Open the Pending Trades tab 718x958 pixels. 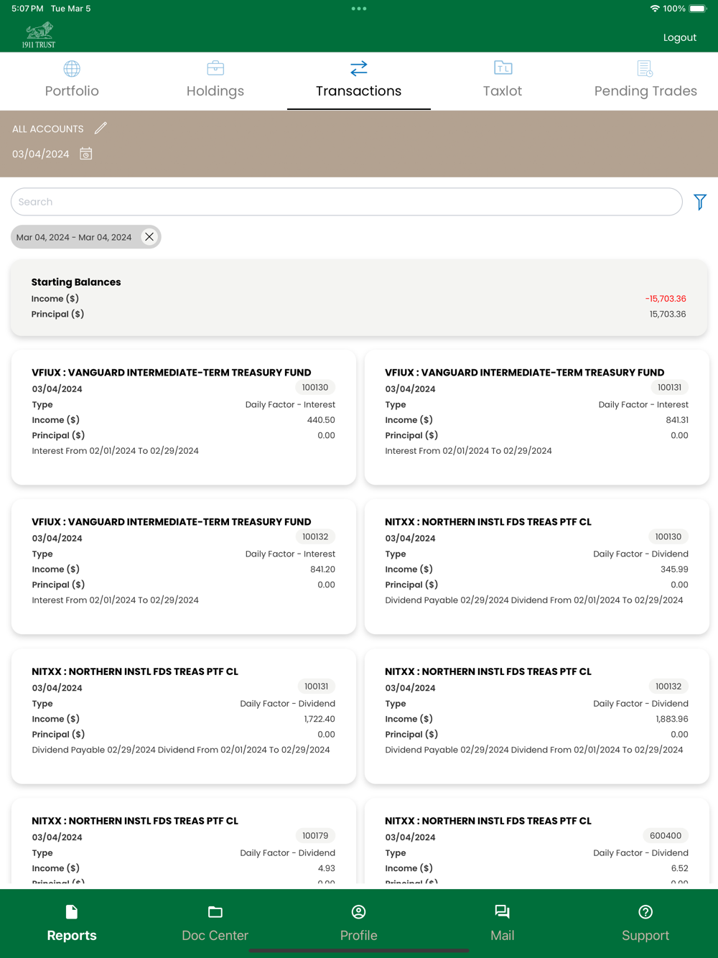click(x=645, y=80)
